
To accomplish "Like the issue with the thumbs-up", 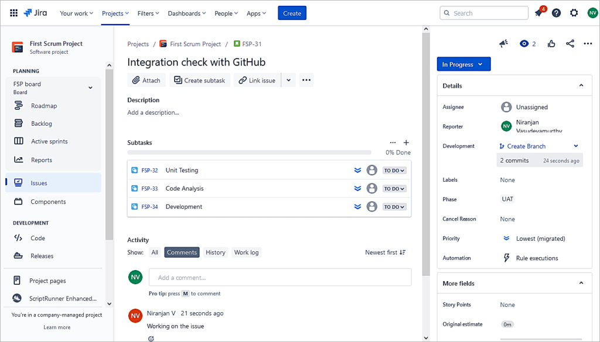I will point(551,43).
